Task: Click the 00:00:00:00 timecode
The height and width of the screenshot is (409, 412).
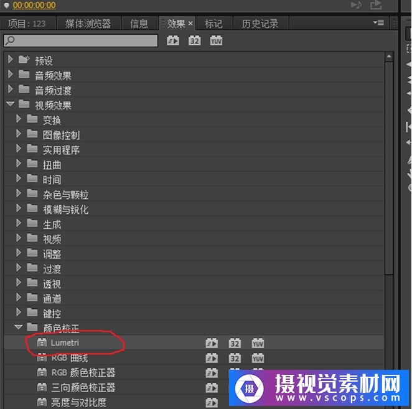Action: click(34, 6)
